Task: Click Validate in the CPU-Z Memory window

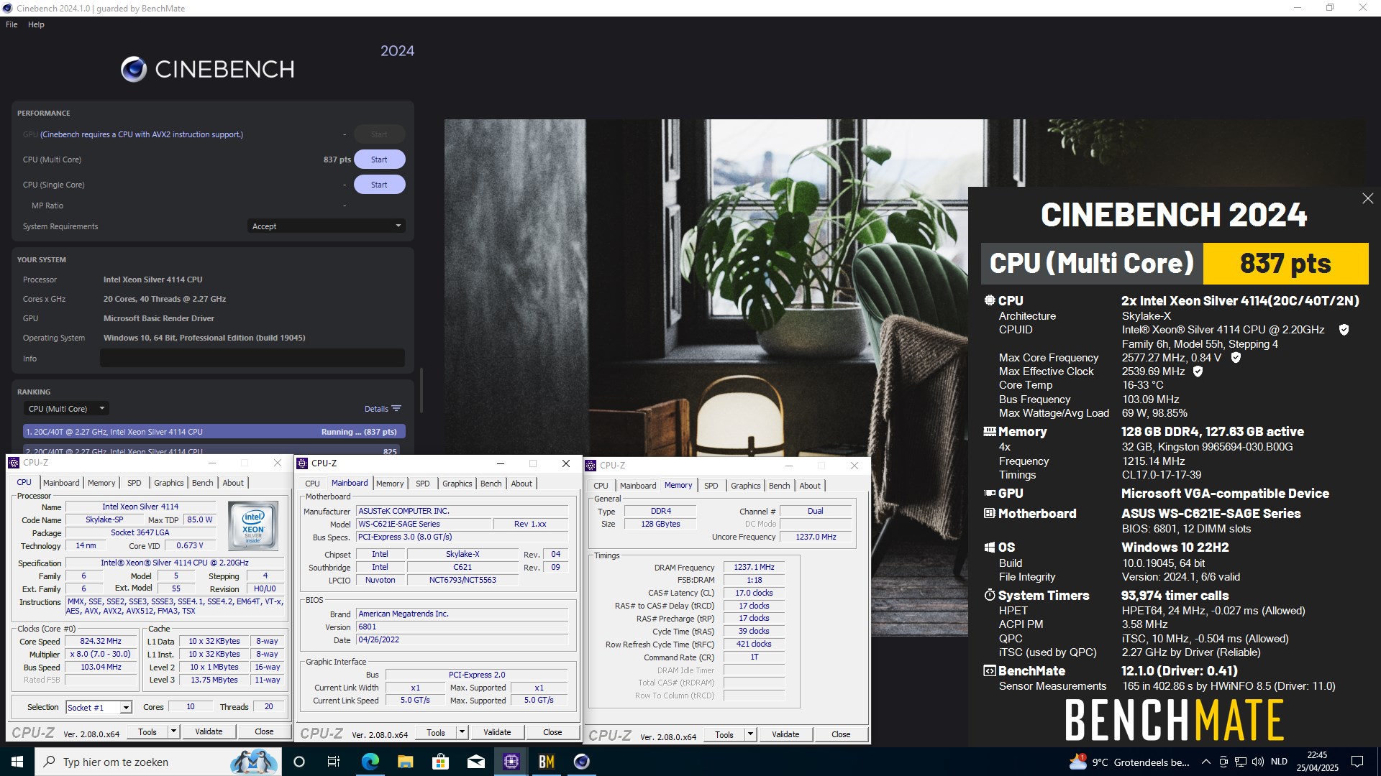Action: click(x=785, y=734)
